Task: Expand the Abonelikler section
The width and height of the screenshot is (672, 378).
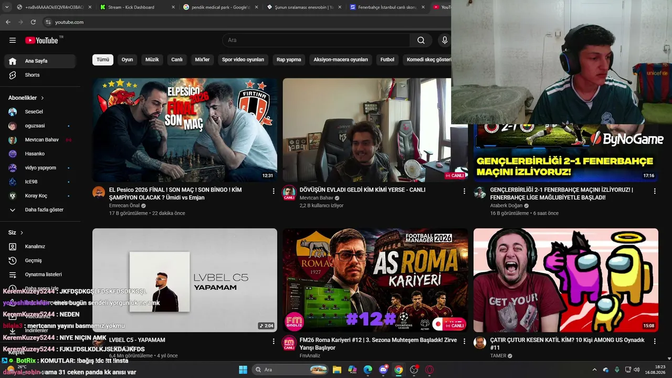Action: click(26, 98)
